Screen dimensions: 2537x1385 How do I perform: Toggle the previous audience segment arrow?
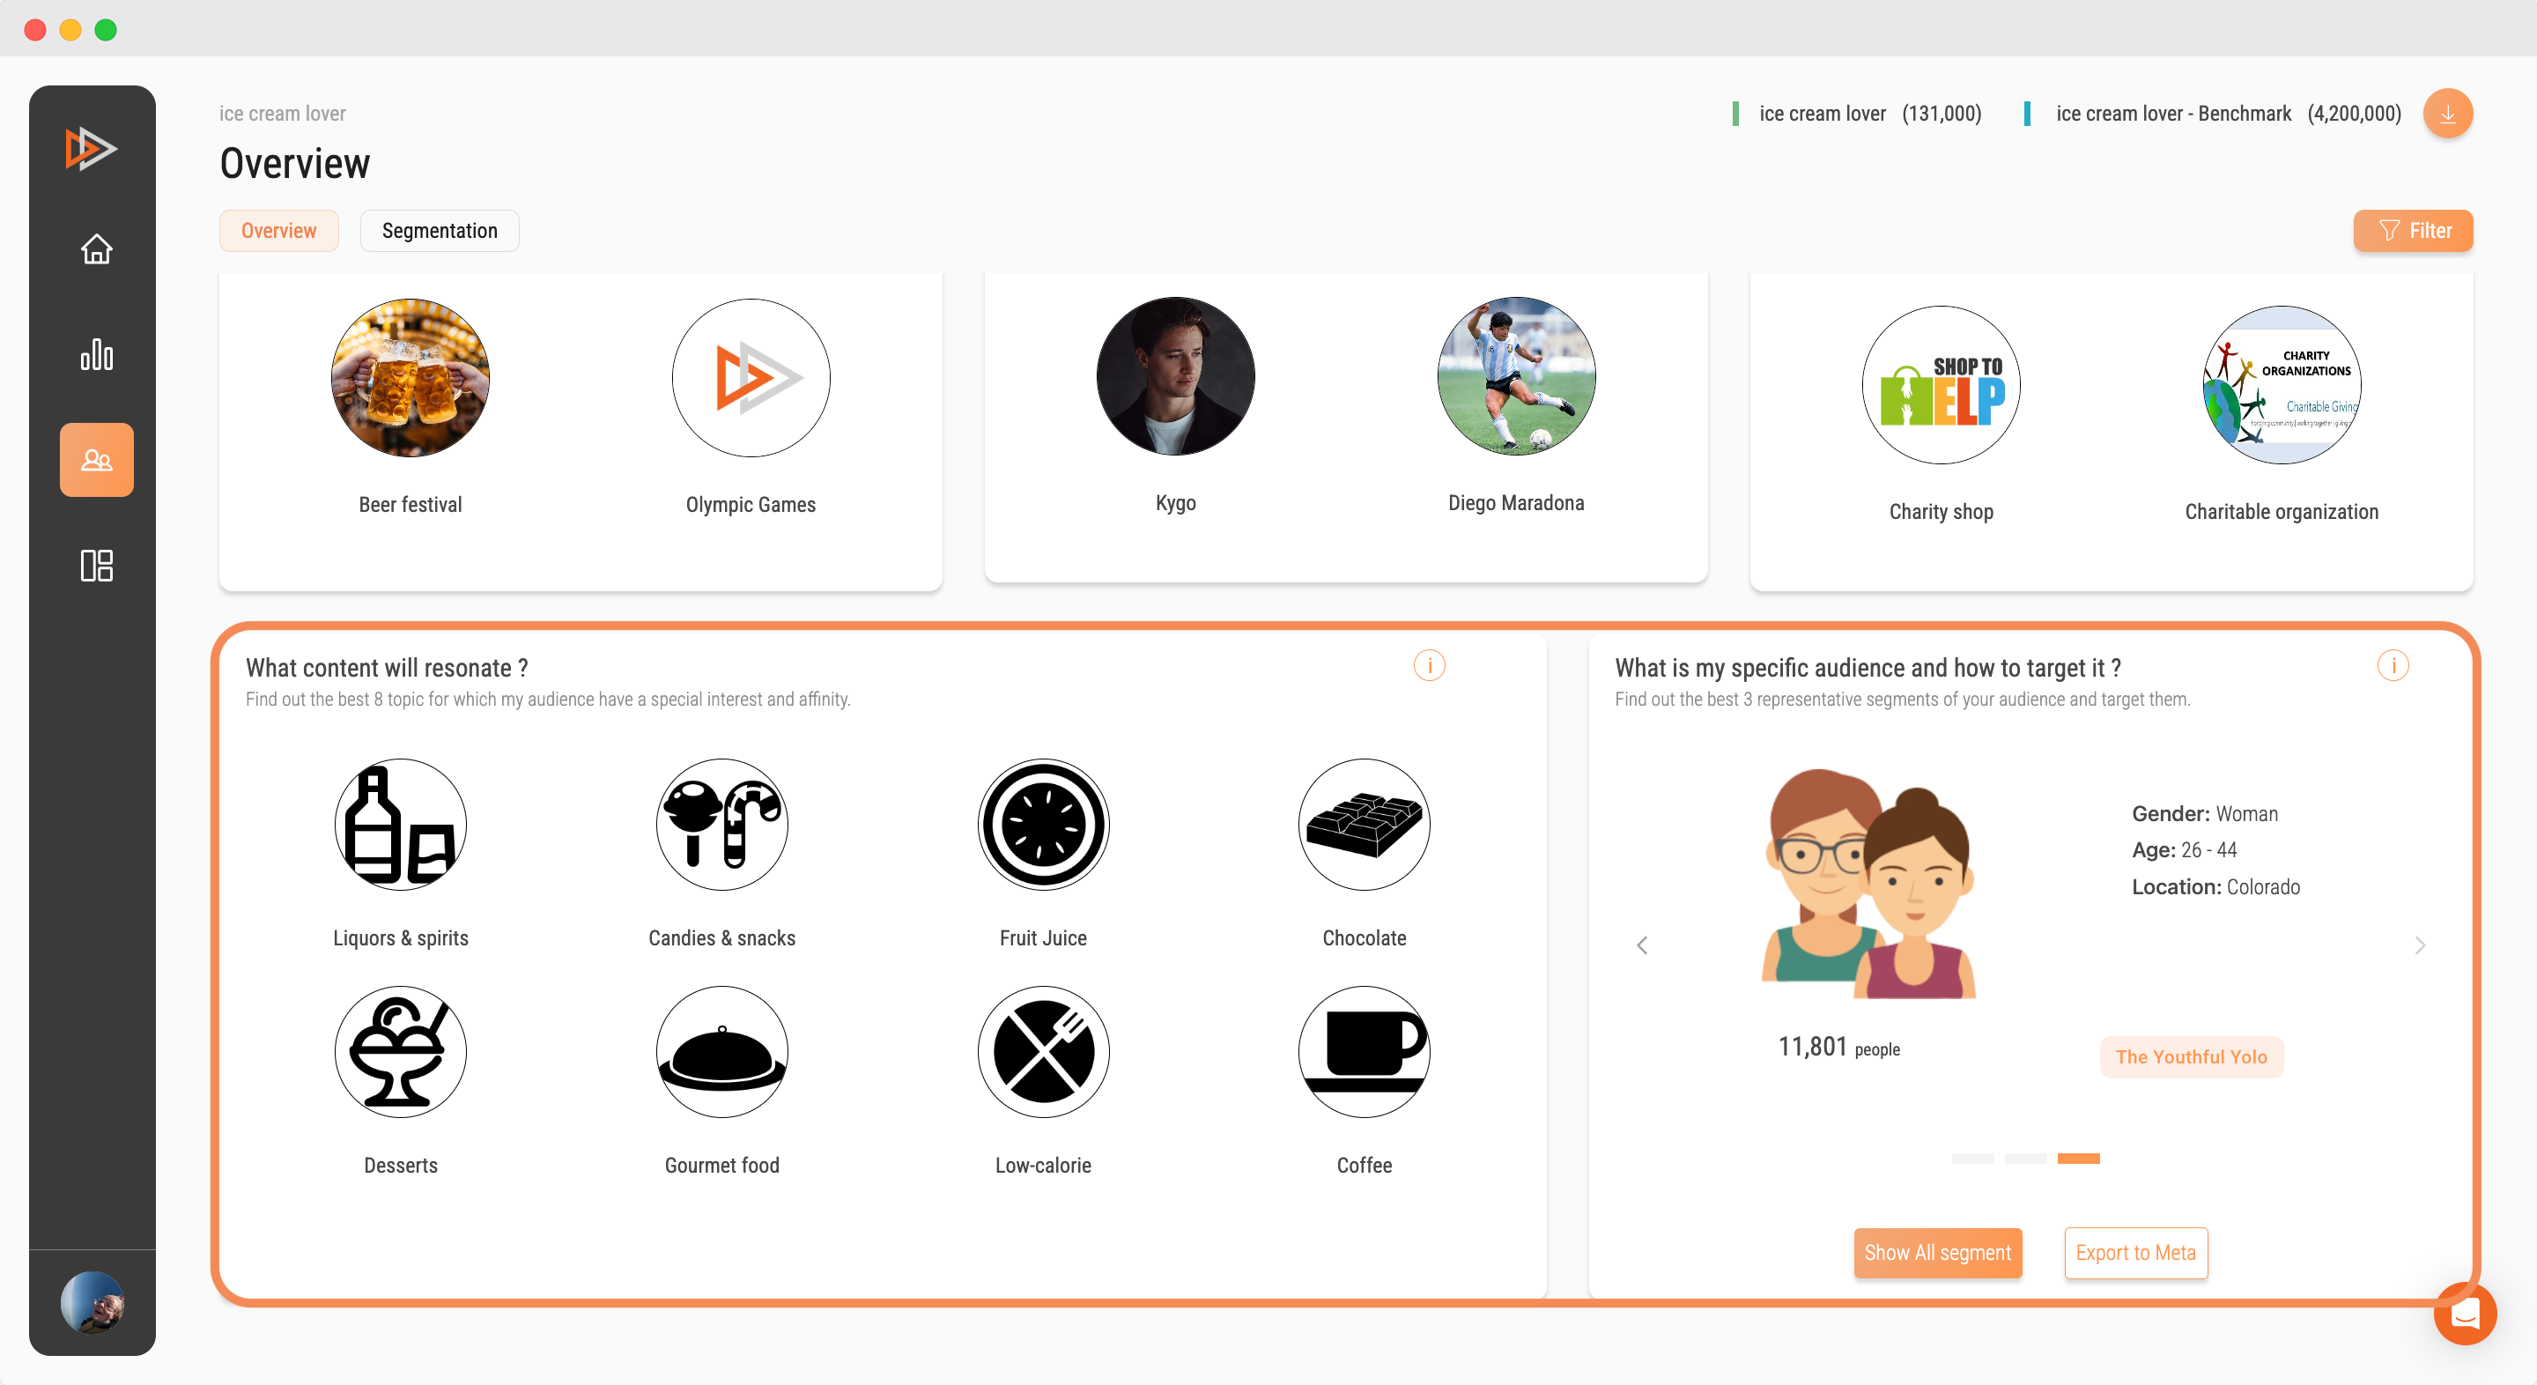click(x=1642, y=945)
